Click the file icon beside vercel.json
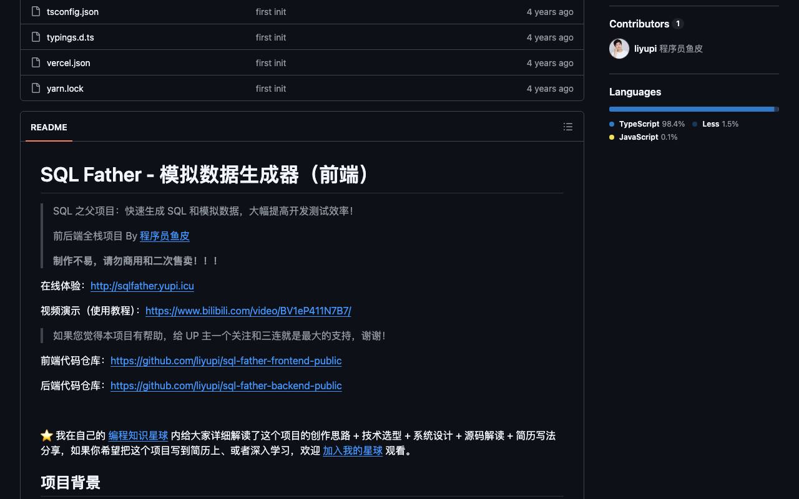The height and width of the screenshot is (499, 799). 36,62
